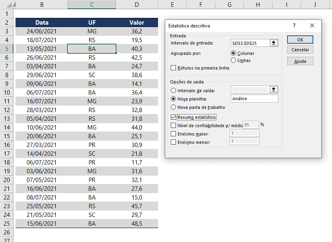Click the Enésimo menor value field
The image size is (332, 242).
click(x=244, y=141)
